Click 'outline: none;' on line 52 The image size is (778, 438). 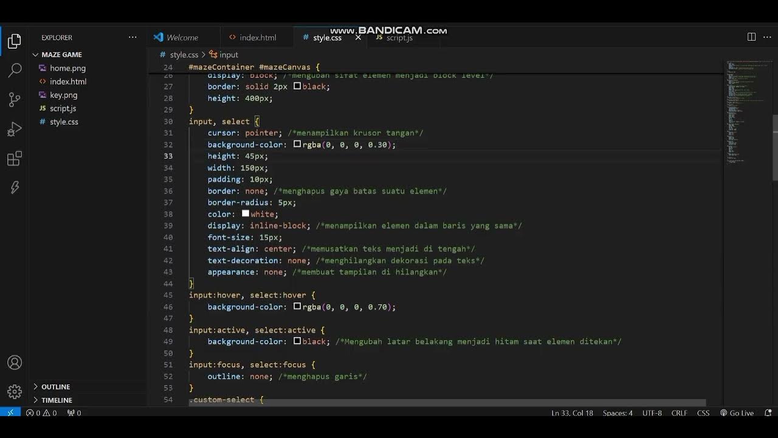(240, 377)
